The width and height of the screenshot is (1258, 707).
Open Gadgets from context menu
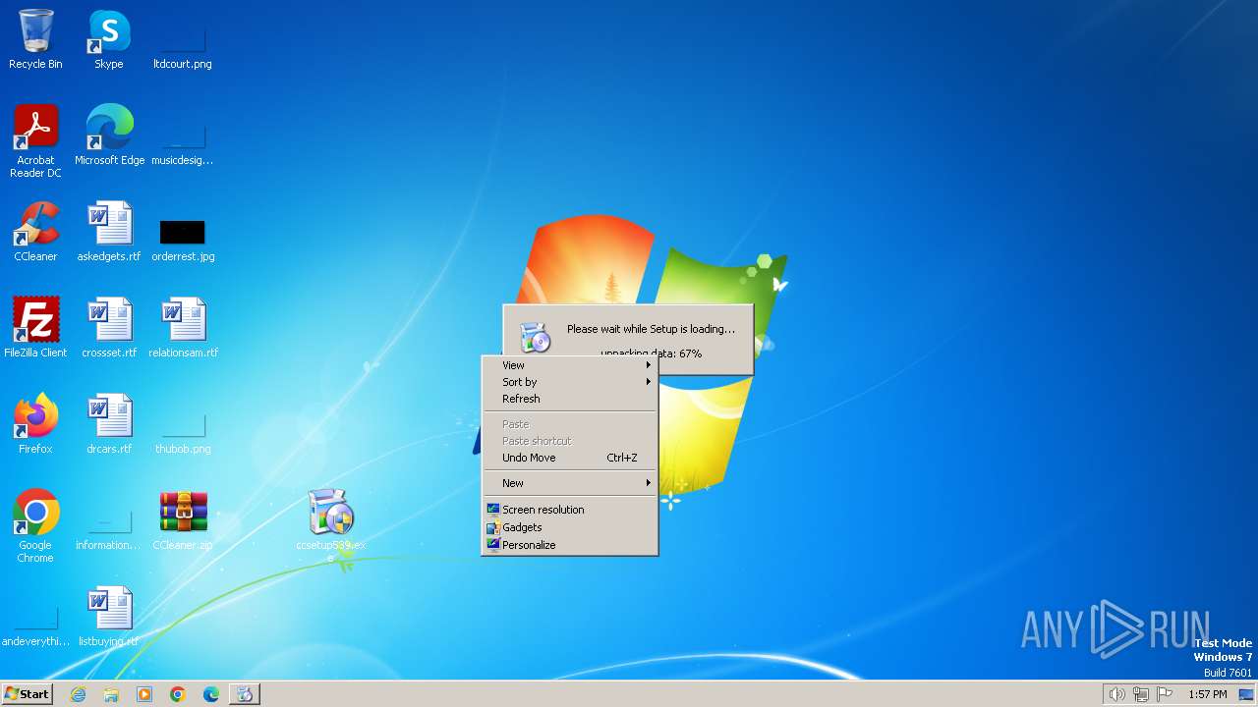tap(570, 527)
